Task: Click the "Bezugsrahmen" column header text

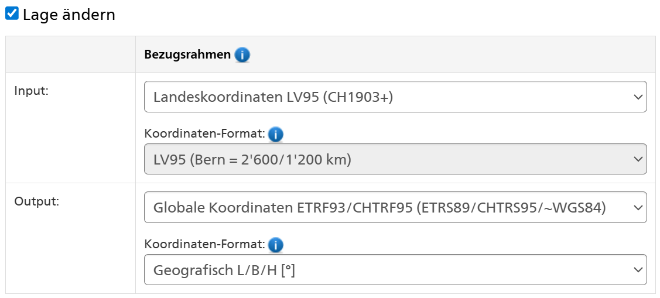Action: 187,55
